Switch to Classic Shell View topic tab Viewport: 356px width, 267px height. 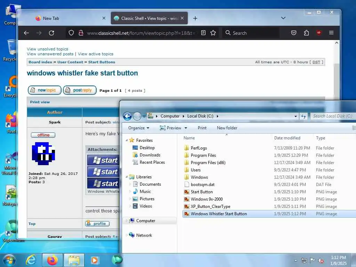[149, 18]
